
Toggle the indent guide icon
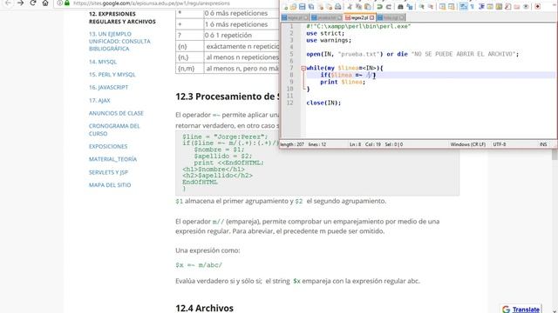click(x=481, y=7)
